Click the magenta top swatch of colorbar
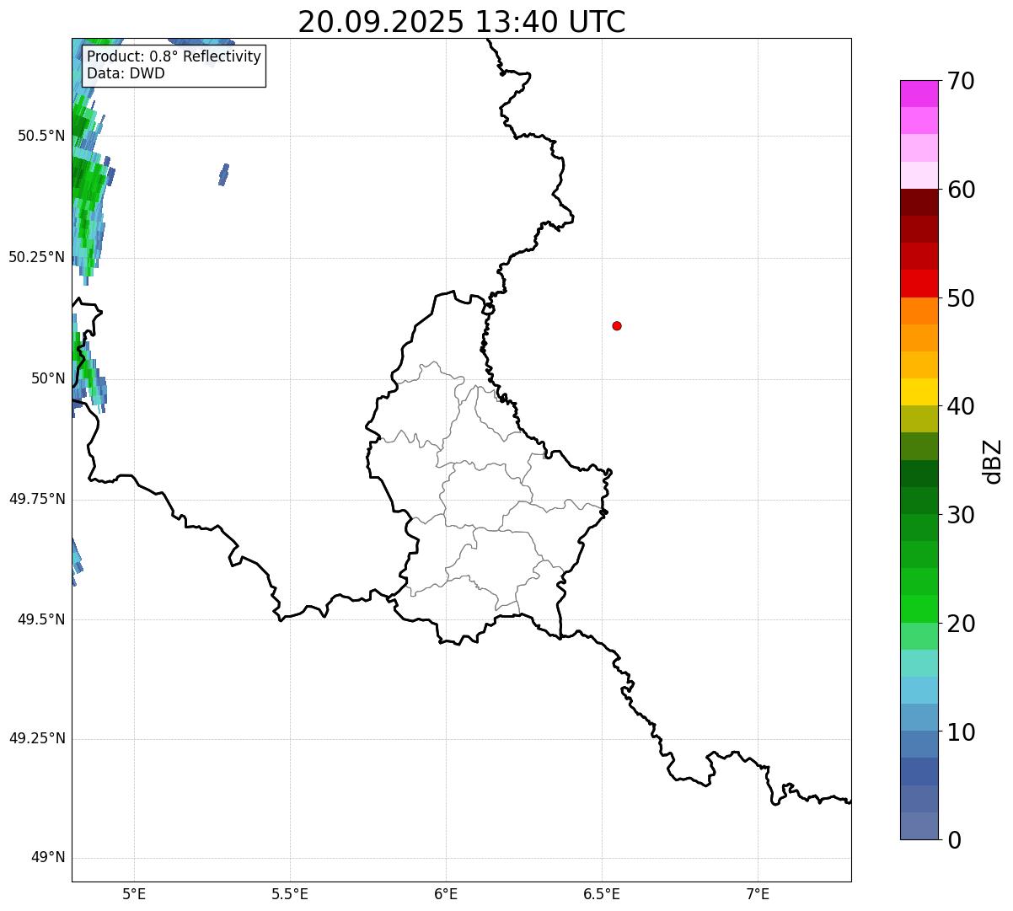Image resolution: width=1013 pixels, height=911 pixels. pyautogui.click(x=919, y=94)
